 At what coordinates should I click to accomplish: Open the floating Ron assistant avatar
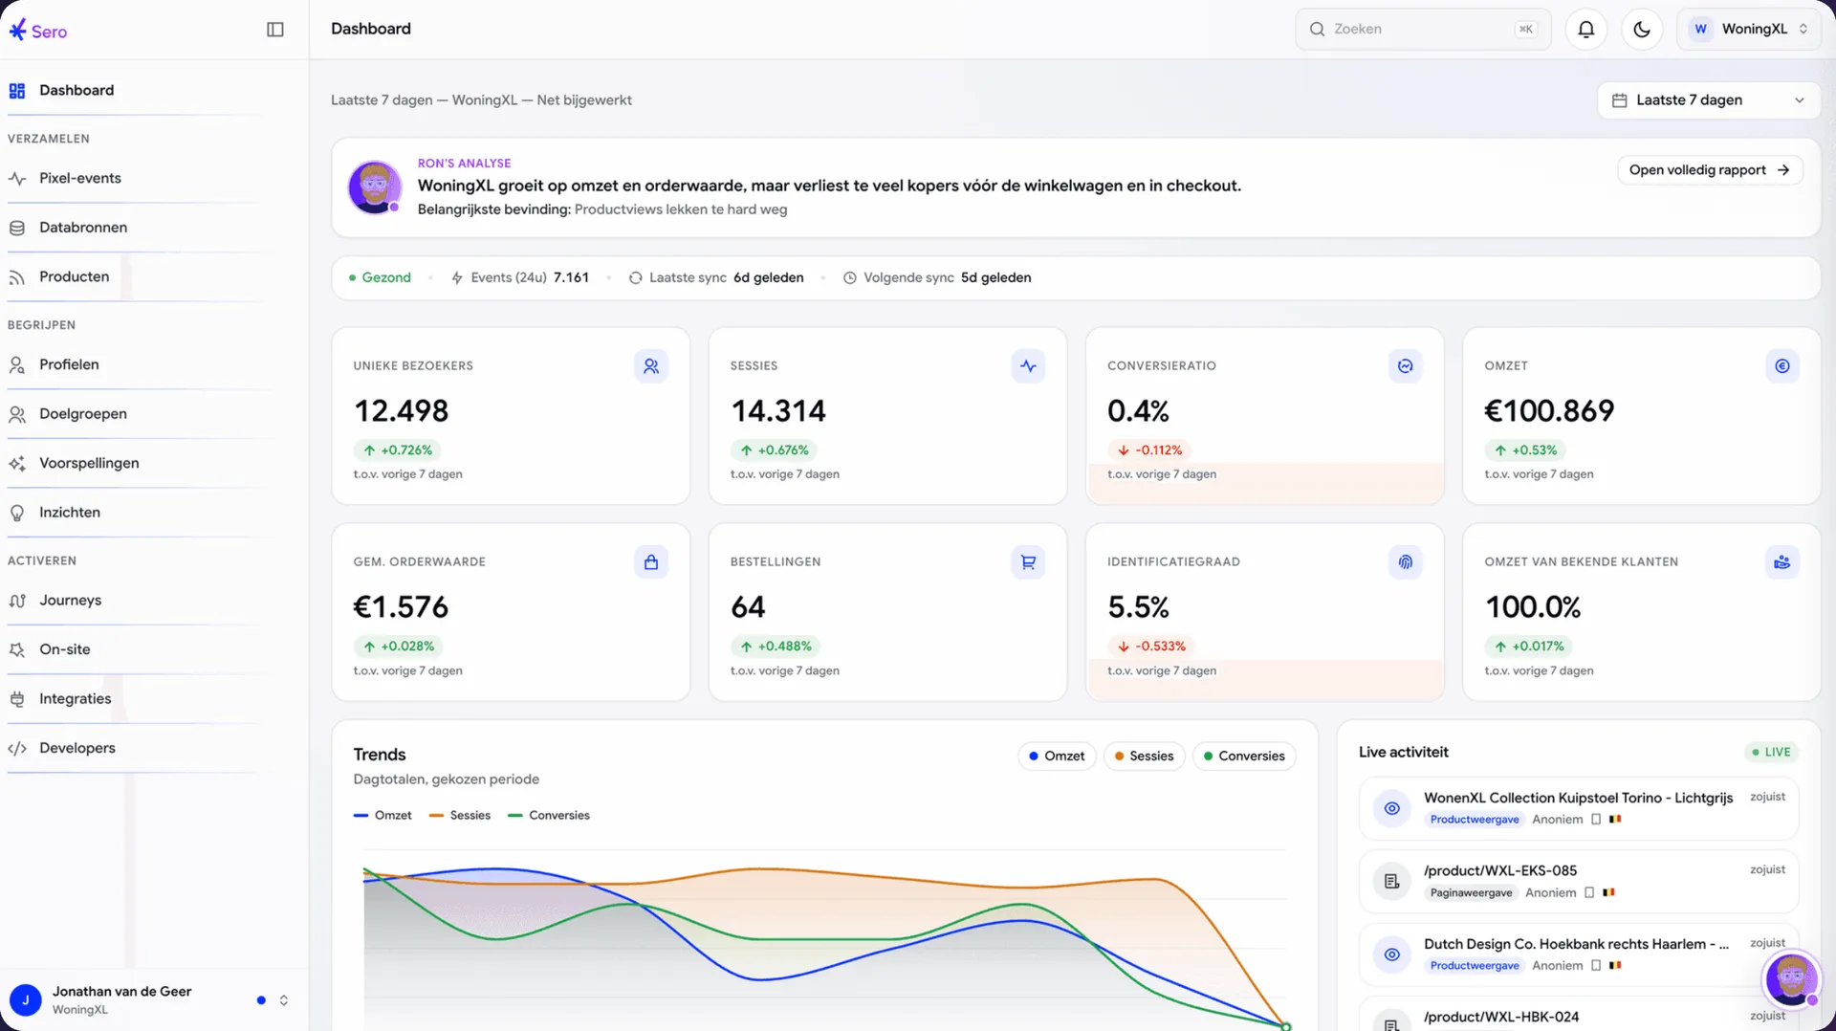tap(1791, 978)
